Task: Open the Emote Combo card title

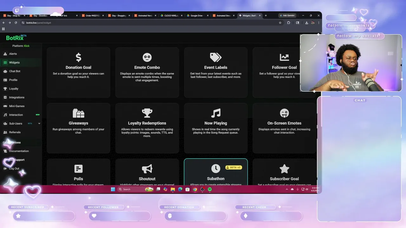Action: coord(147,67)
